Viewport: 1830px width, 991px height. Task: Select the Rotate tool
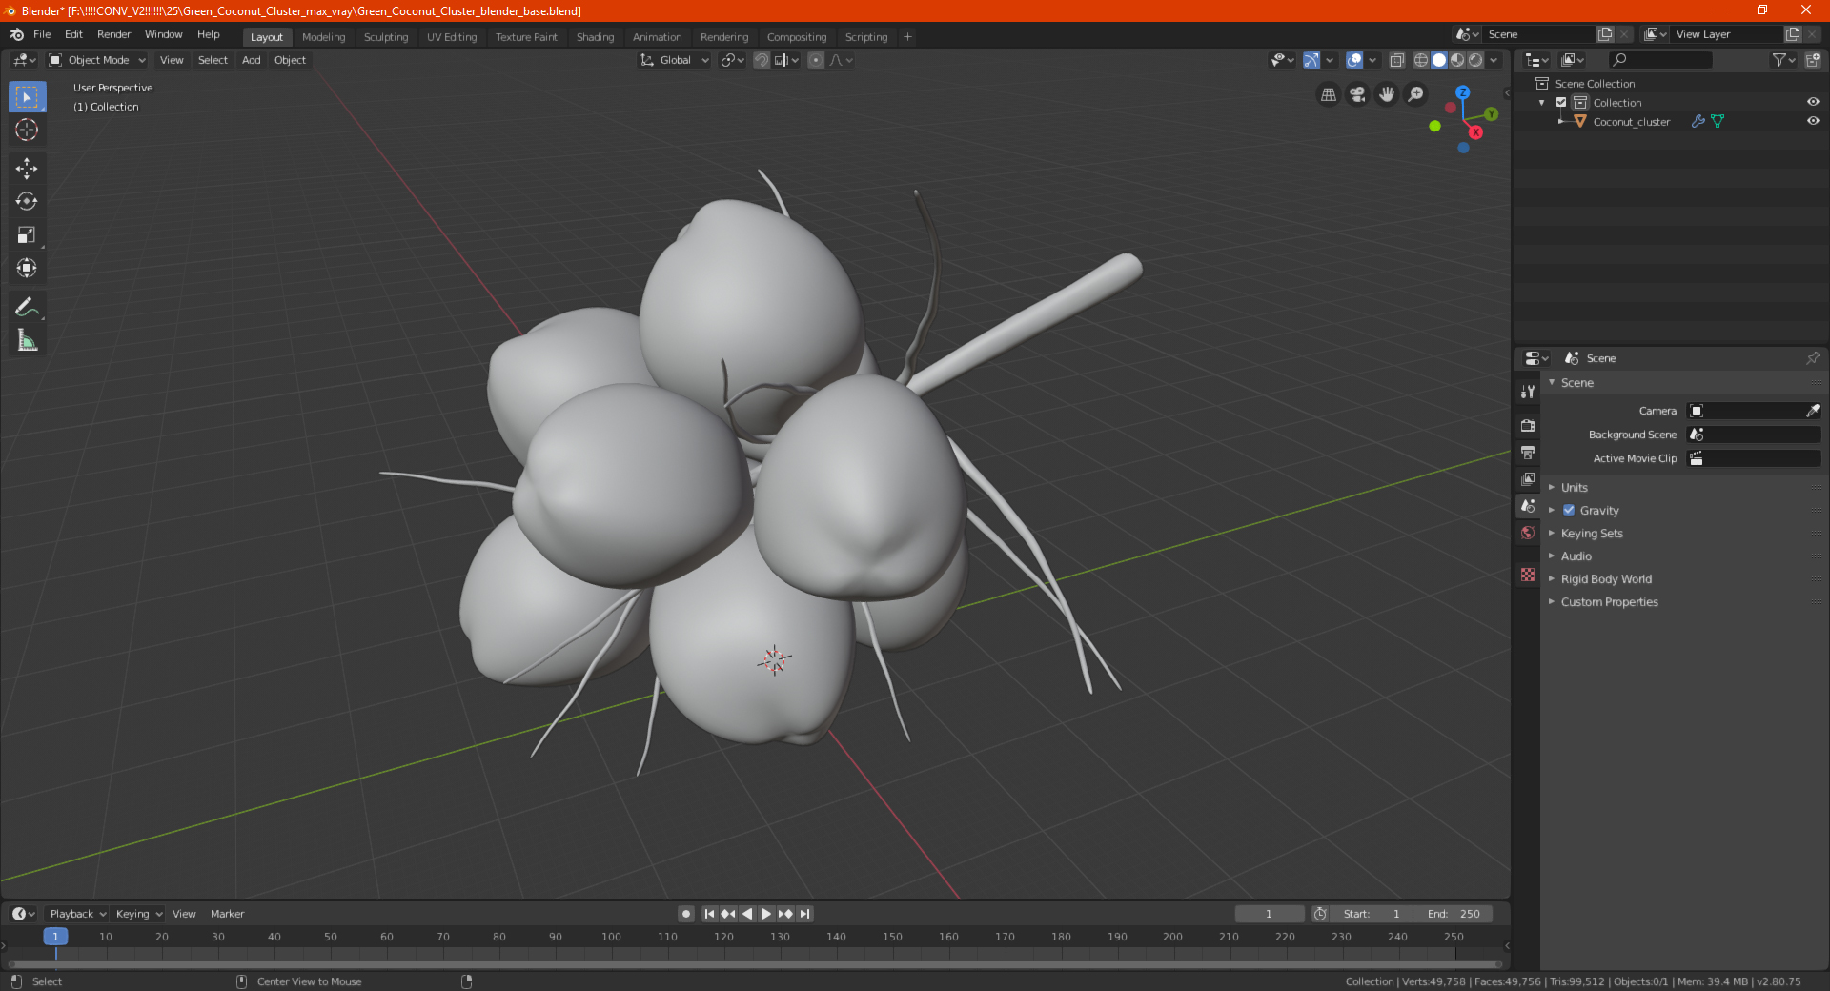(27, 201)
